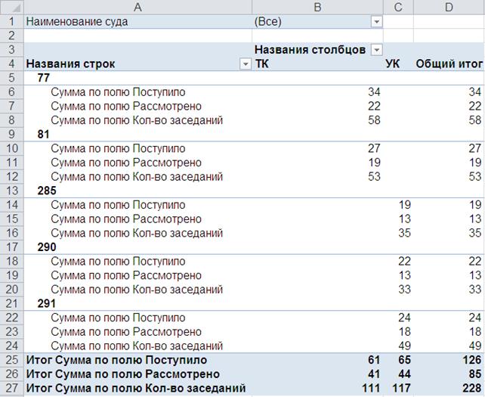
Task: Click Сумма по полю Кол-во заседаний in row 24
Action: pyautogui.click(x=137, y=346)
